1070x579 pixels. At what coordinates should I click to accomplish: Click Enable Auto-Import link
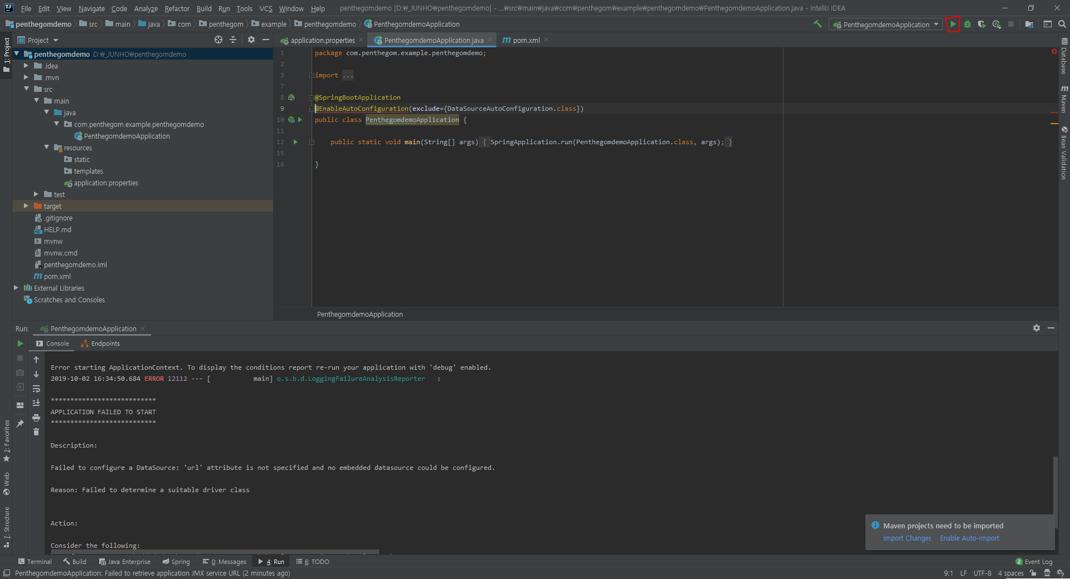pos(969,538)
